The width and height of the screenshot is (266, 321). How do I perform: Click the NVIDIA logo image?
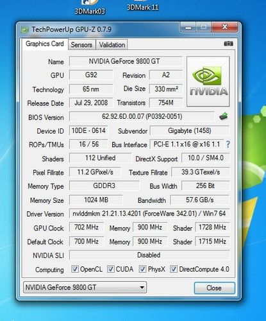(x=208, y=82)
